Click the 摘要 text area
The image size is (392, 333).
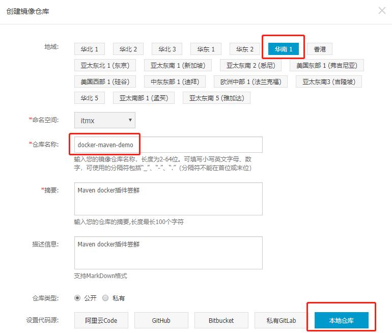tap(168, 199)
